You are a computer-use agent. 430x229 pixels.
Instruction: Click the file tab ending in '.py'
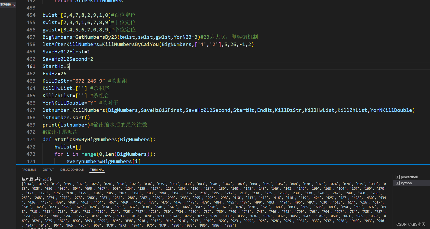coord(8,5)
